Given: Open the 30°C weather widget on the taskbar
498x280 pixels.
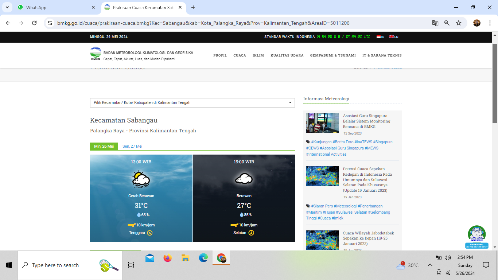Looking at the screenshot, I should (x=408, y=265).
